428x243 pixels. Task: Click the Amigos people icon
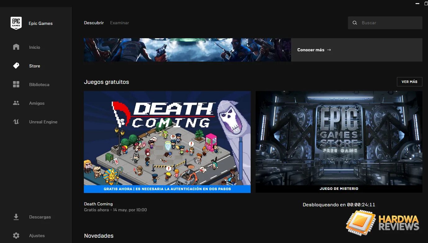tap(16, 103)
